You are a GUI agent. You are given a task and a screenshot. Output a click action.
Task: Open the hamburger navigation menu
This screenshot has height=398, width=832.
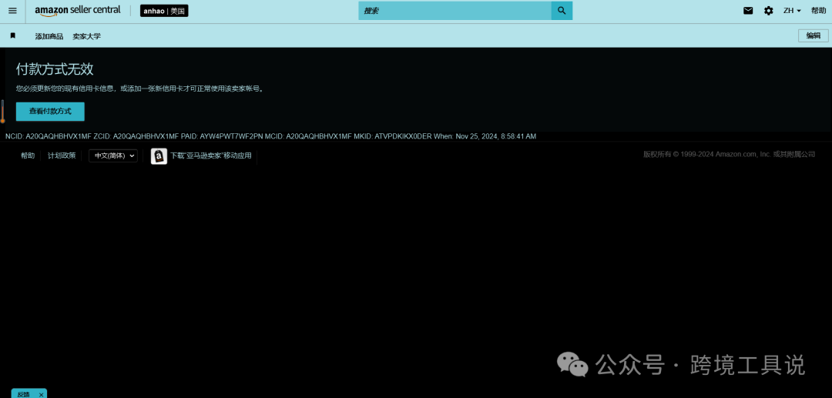(13, 11)
